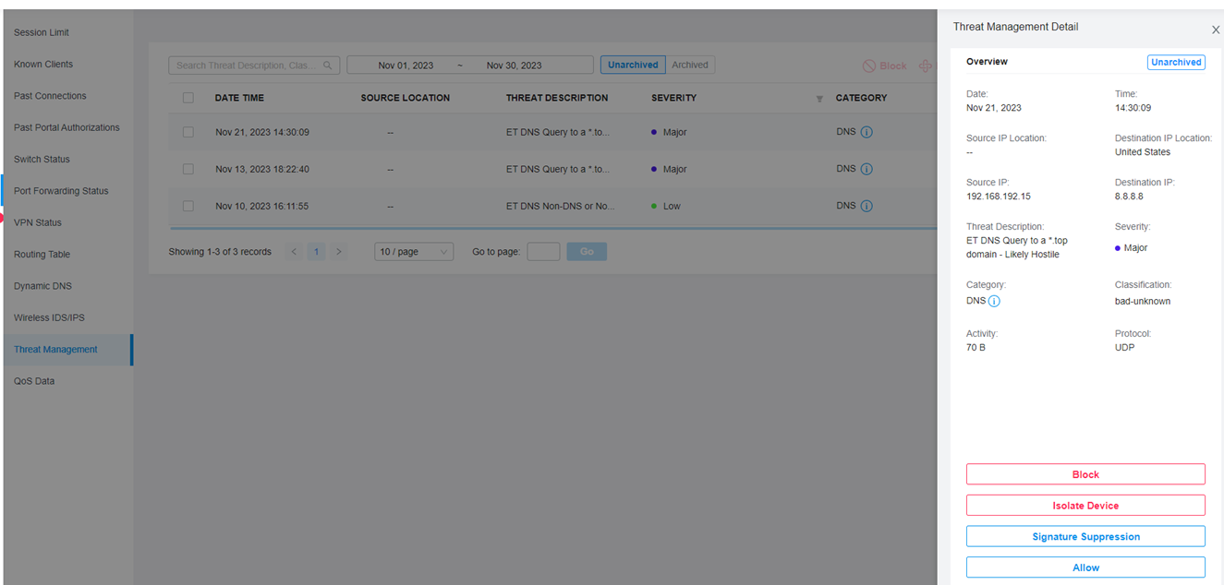1224x585 pixels.
Task: Click the DNS info icon on the Nov 10 row
Action: 866,205
